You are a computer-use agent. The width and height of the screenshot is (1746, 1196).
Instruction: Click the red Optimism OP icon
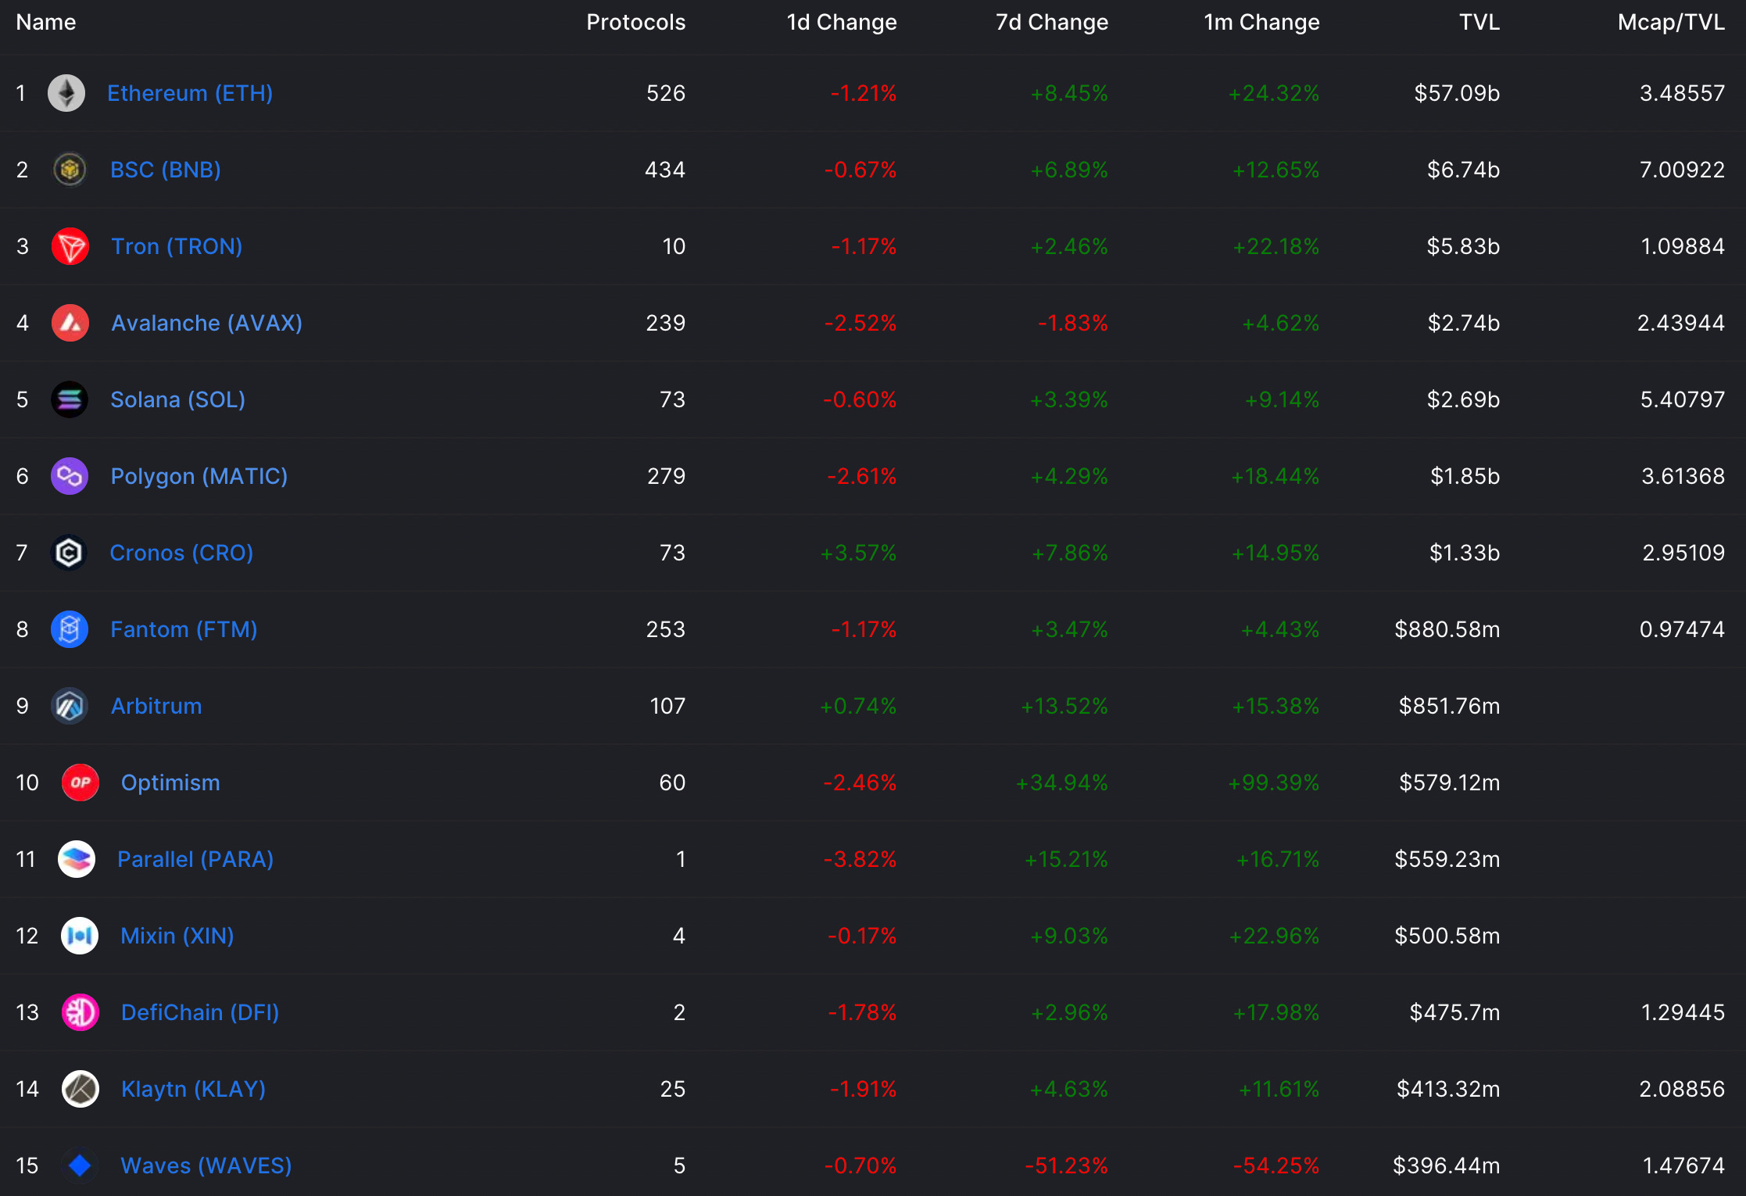tap(81, 782)
